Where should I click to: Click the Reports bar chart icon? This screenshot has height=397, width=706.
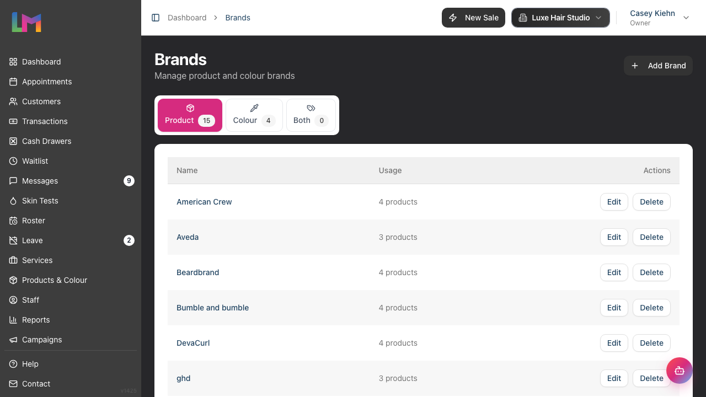(x=13, y=320)
